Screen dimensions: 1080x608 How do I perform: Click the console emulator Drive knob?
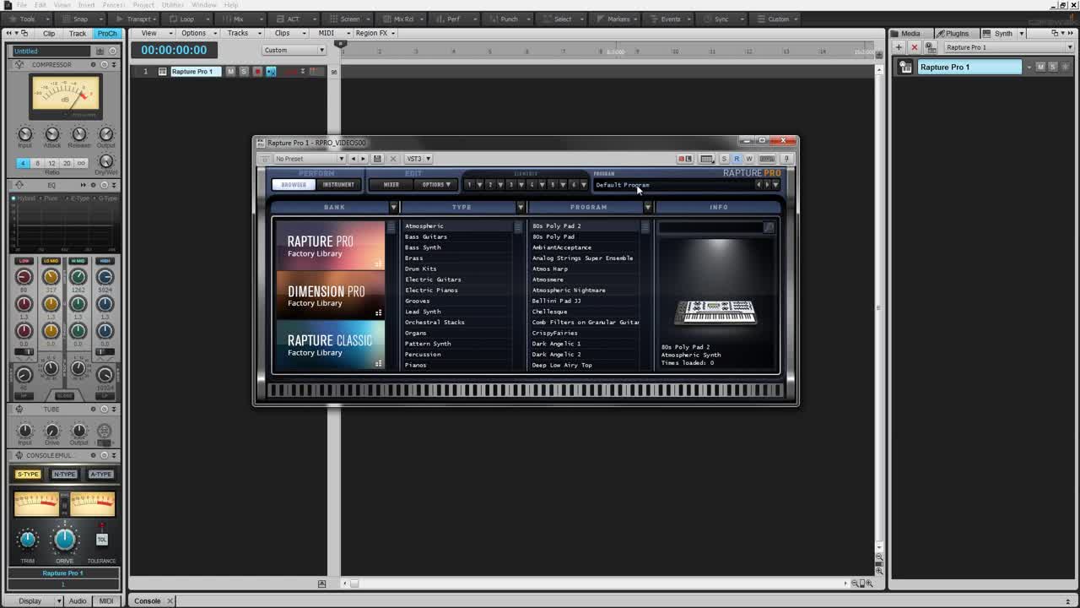(65, 540)
